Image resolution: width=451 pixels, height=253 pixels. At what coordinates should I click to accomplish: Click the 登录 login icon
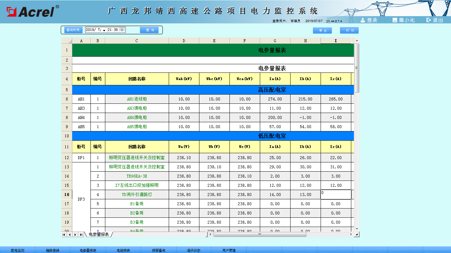tap(363, 20)
